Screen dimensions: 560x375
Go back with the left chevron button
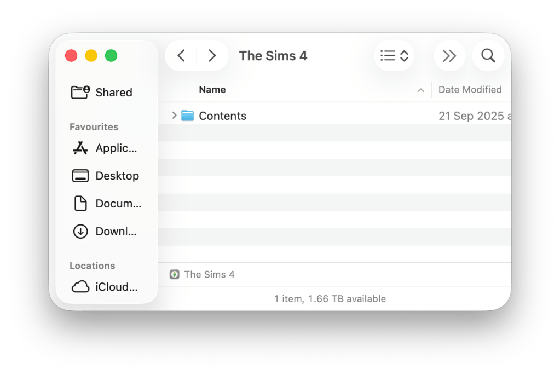182,56
